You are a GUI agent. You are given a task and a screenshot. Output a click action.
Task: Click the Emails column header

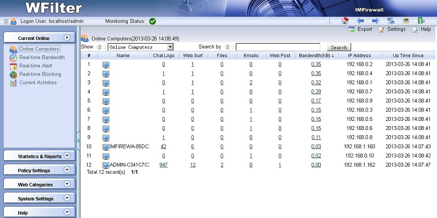[251, 55]
